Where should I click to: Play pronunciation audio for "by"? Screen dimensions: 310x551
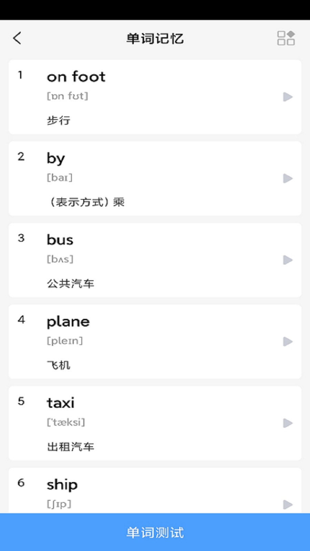pyautogui.click(x=288, y=178)
